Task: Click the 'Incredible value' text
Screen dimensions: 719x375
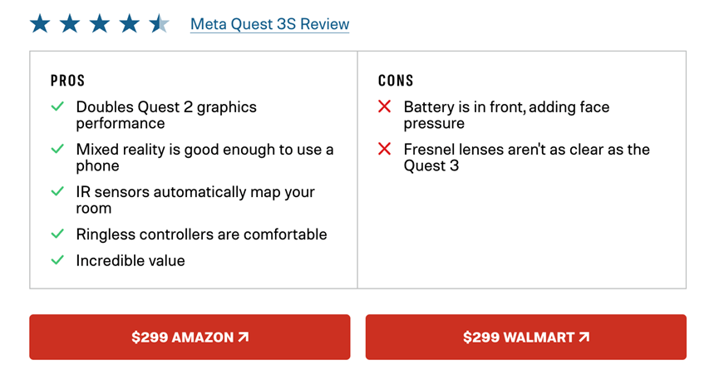Action: point(131,260)
